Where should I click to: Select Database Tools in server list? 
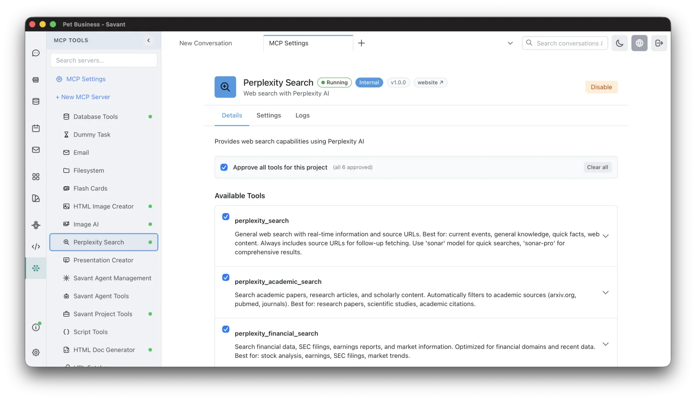(104, 117)
